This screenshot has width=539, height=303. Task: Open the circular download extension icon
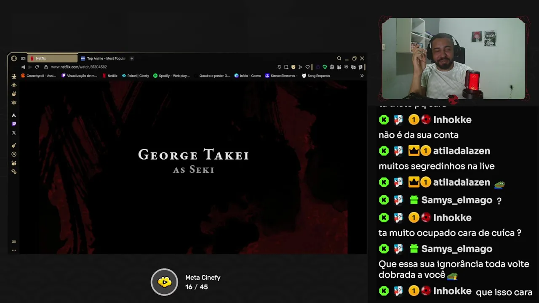(332, 67)
